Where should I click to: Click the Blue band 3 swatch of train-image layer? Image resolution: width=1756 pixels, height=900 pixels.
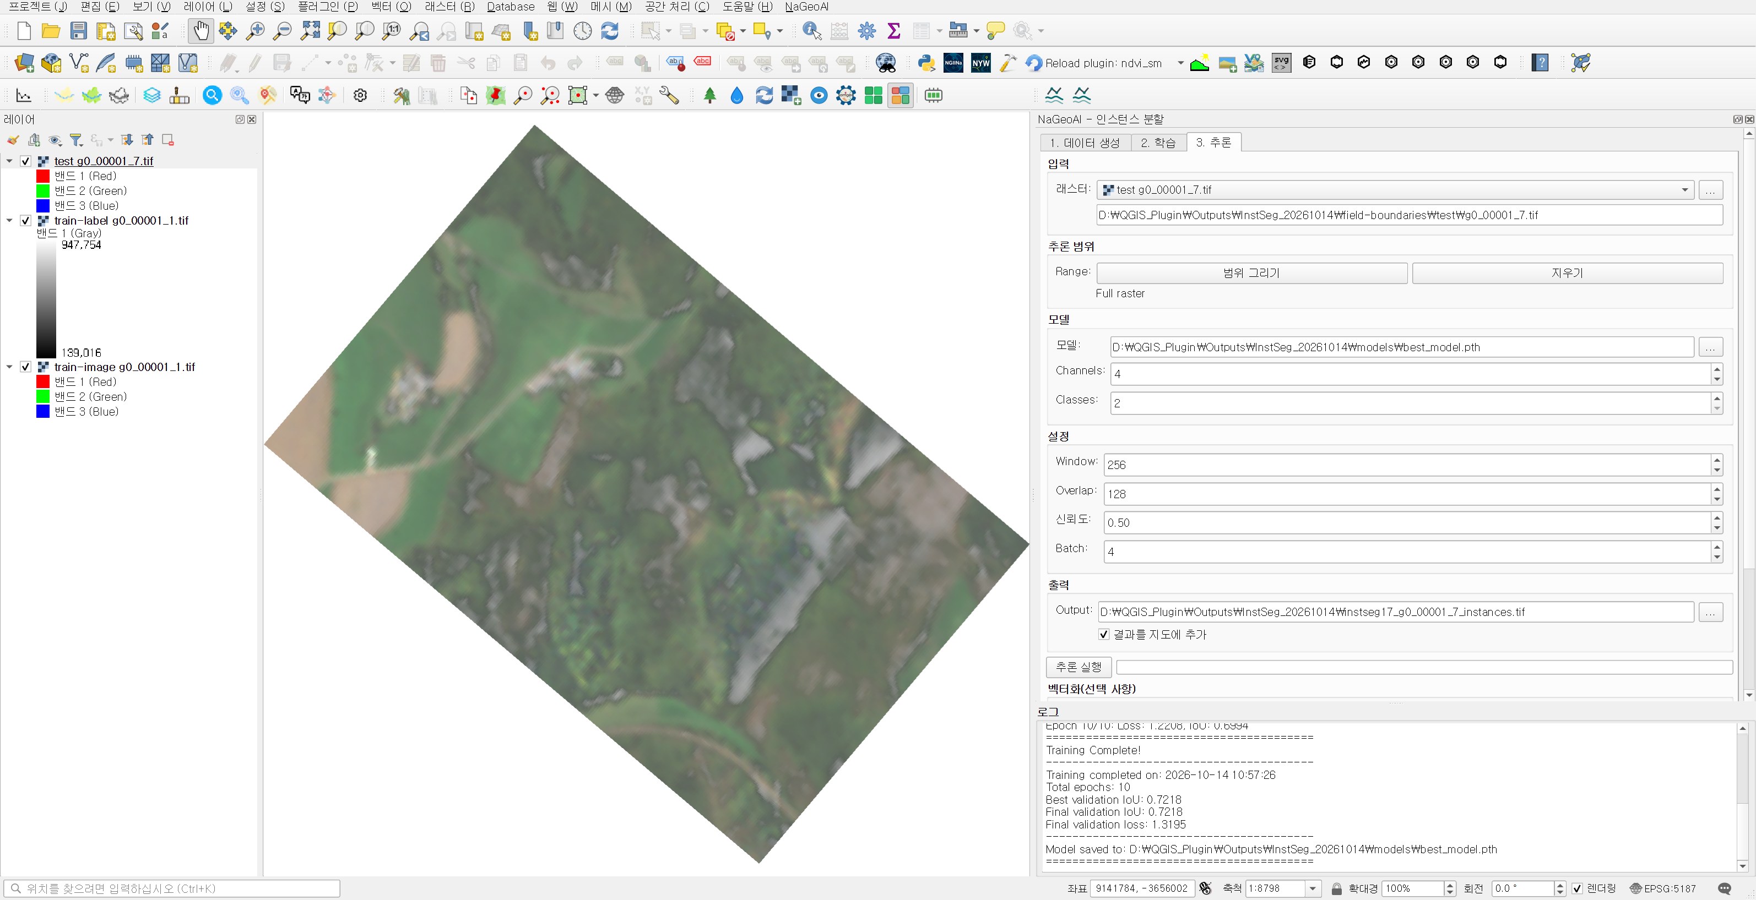[43, 412]
